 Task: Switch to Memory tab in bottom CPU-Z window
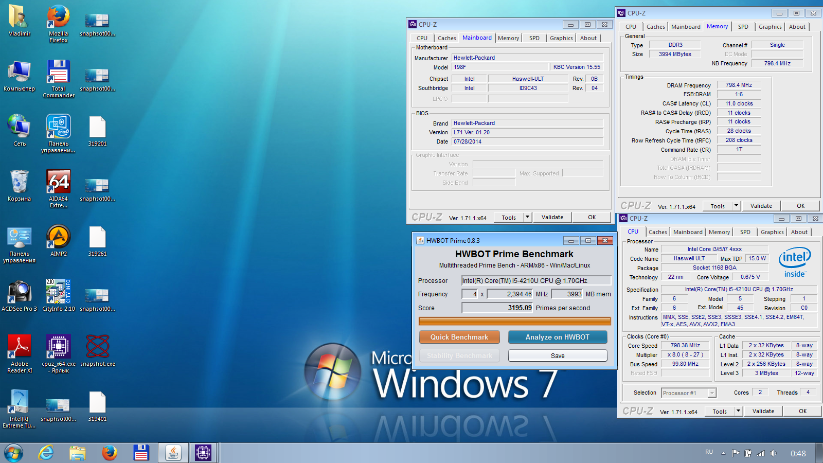click(719, 232)
